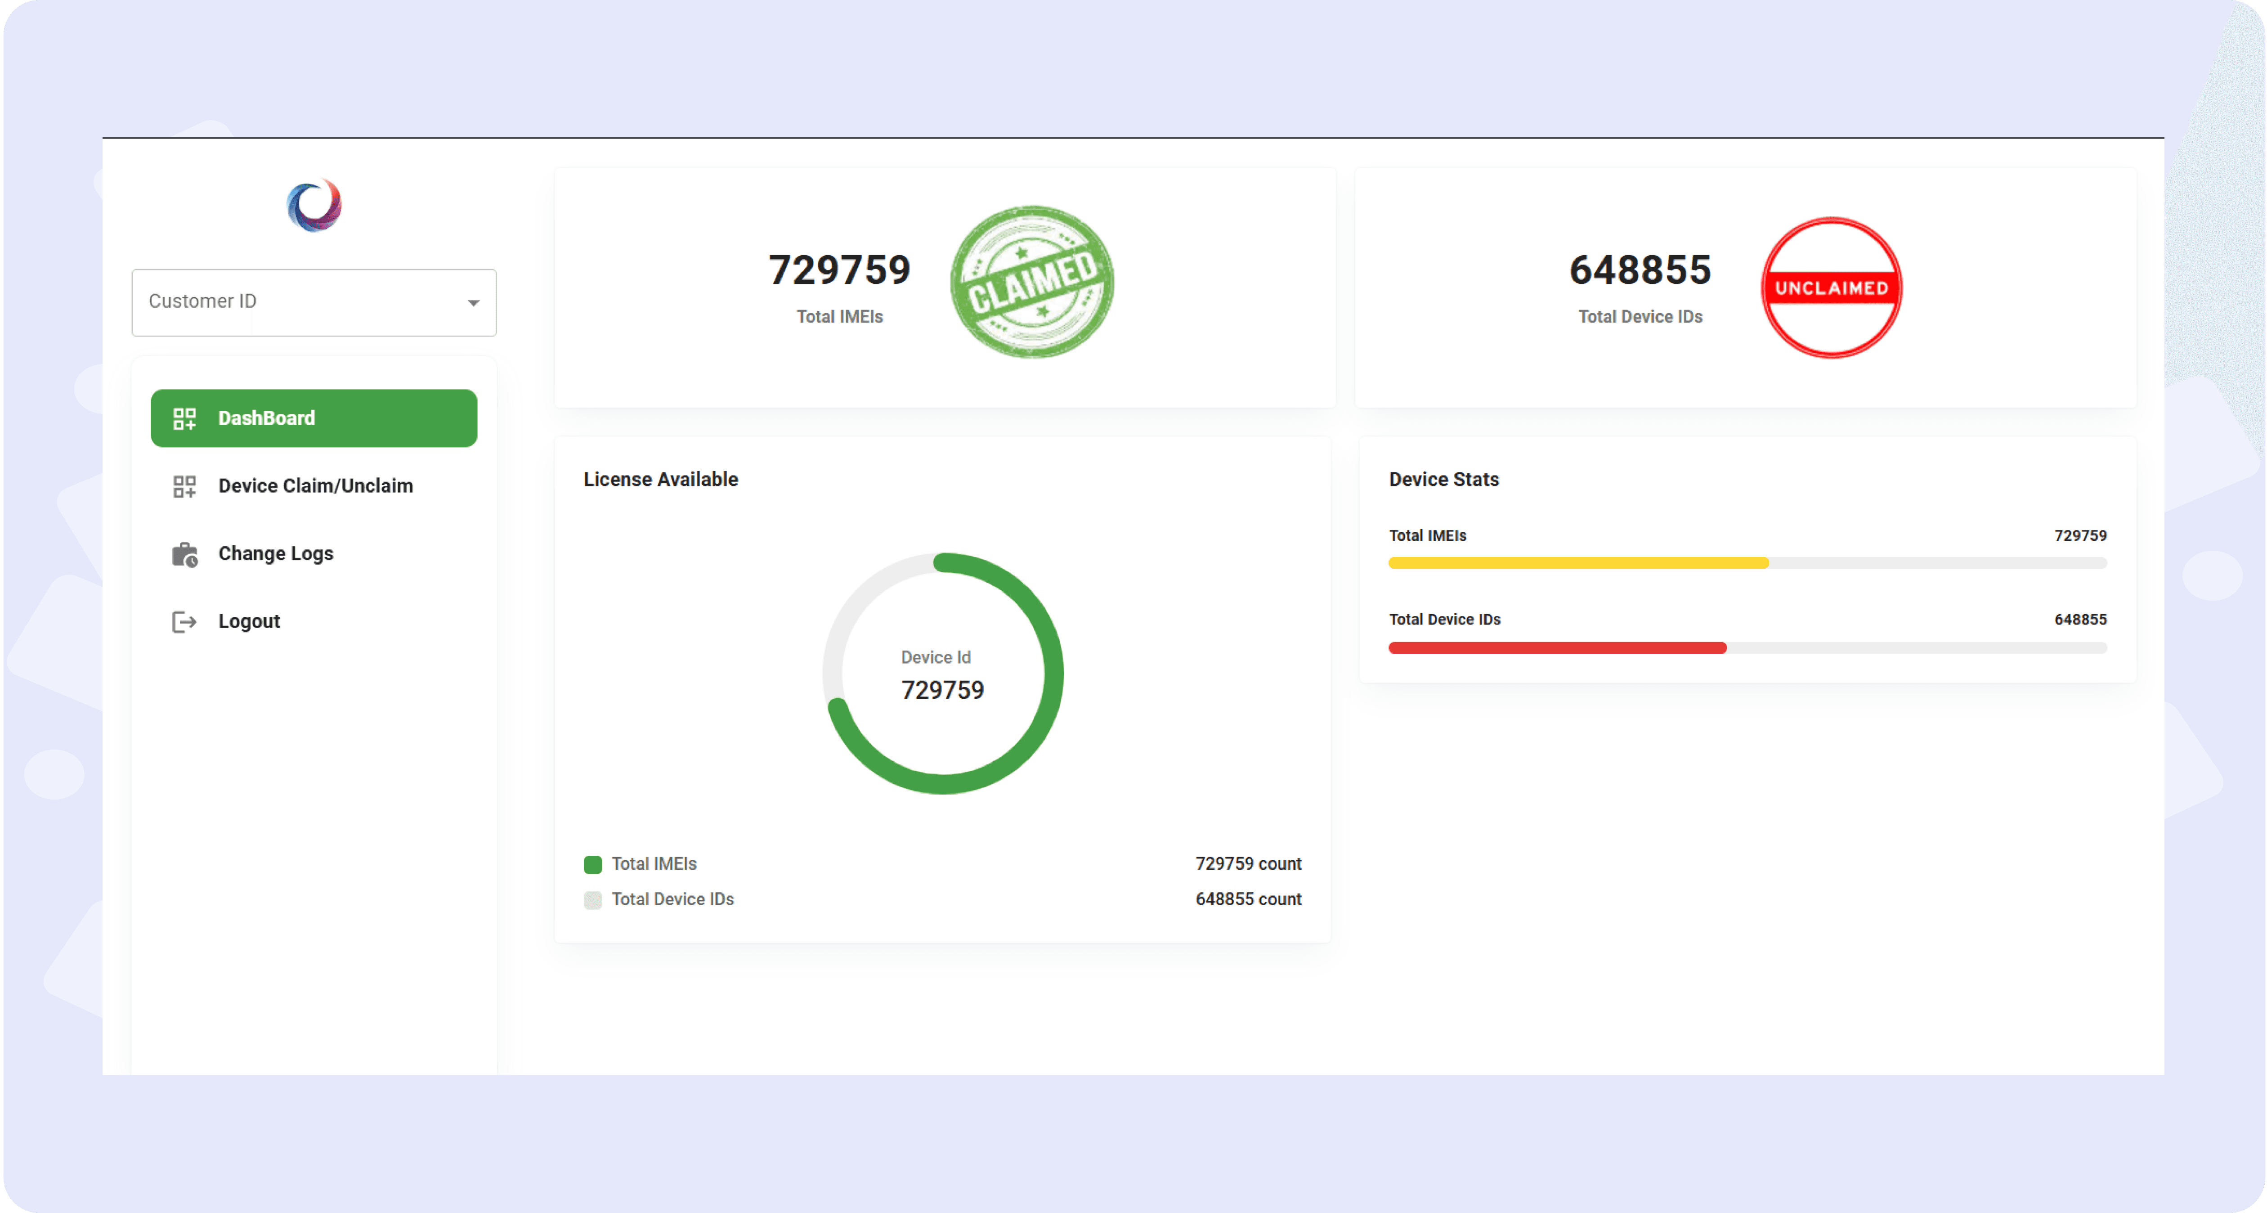Click the gray Total Device IDs legend swatch
This screenshot has height=1213, width=2267.
tap(593, 900)
